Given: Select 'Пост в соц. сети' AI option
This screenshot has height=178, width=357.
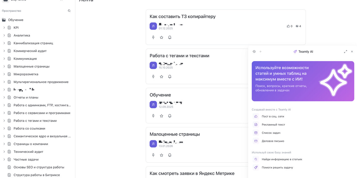Looking at the screenshot, I should click(x=273, y=117).
